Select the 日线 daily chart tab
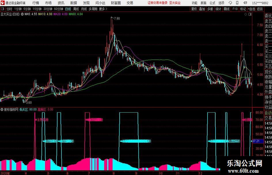272x175 pixels. coord(68,9)
